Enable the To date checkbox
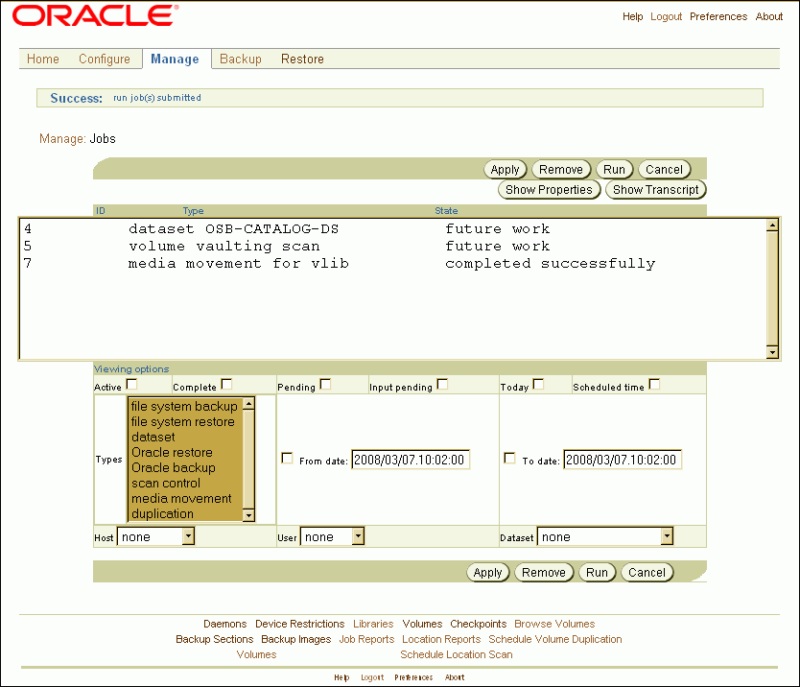Viewport: 800px width, 687px height. click(x=509, y=458)
